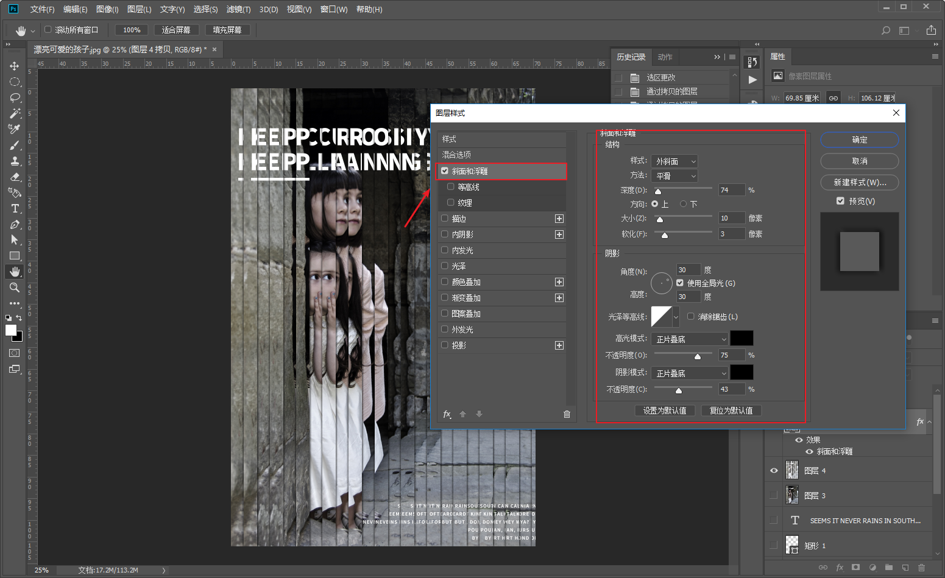
Task: Toggle the Preview (预览) checkbox
Action: tap(841, 201)
